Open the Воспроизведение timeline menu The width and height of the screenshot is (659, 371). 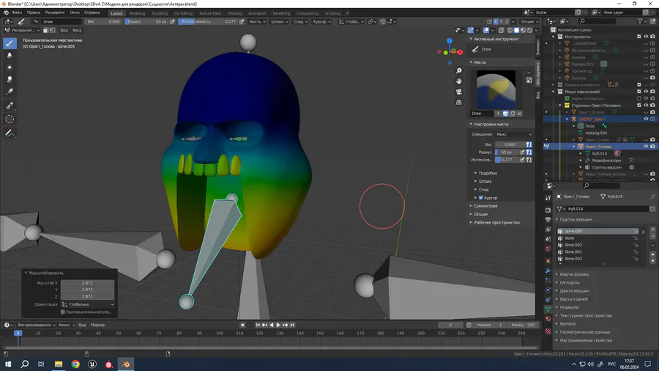point(37,325)
